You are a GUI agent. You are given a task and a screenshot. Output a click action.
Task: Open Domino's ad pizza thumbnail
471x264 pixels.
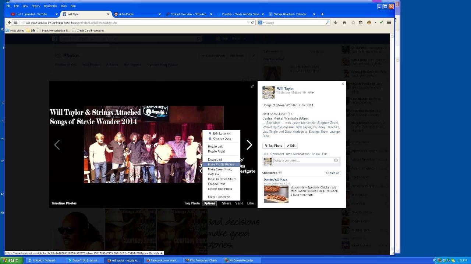276,194
